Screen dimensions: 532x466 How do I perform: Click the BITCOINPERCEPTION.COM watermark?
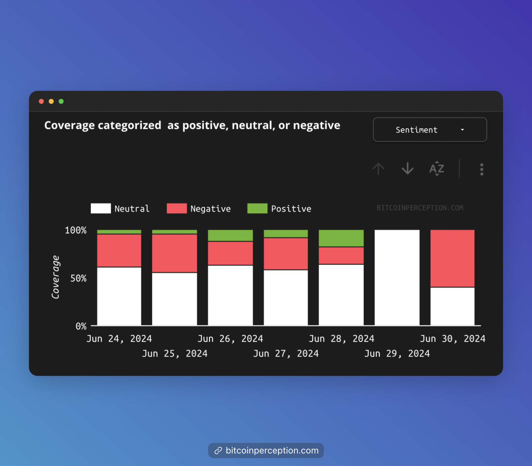420,208
